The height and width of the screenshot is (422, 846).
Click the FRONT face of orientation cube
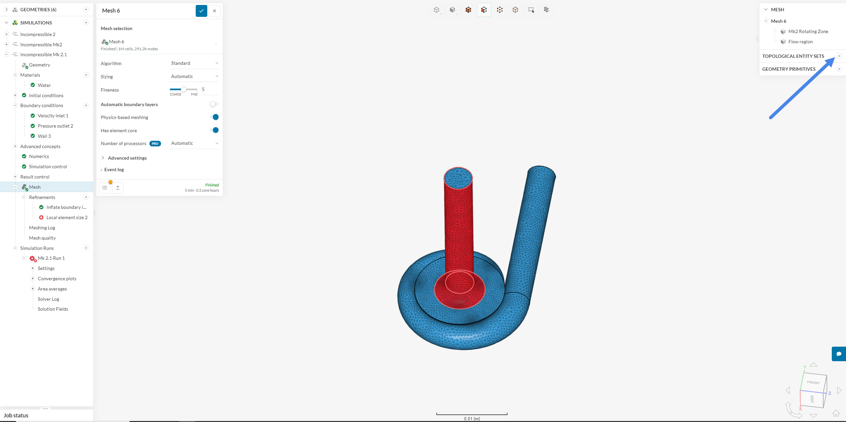814,382
